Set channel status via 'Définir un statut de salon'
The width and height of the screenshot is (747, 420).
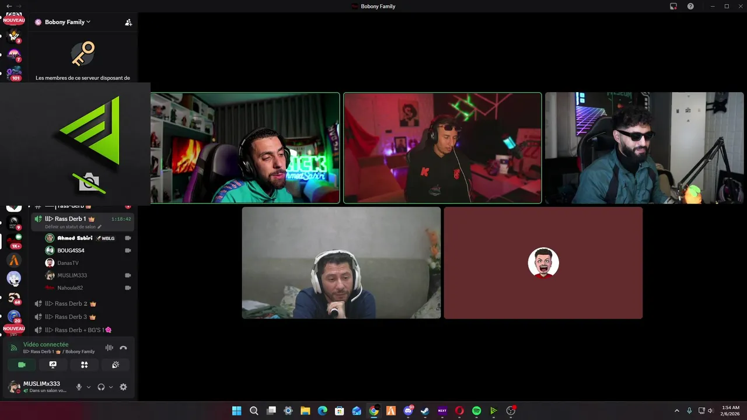(73, 227)
